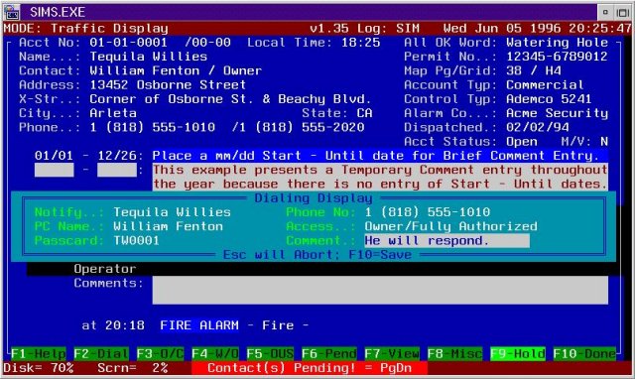Choose the F5-OUS function key

(x=270, y=353)
